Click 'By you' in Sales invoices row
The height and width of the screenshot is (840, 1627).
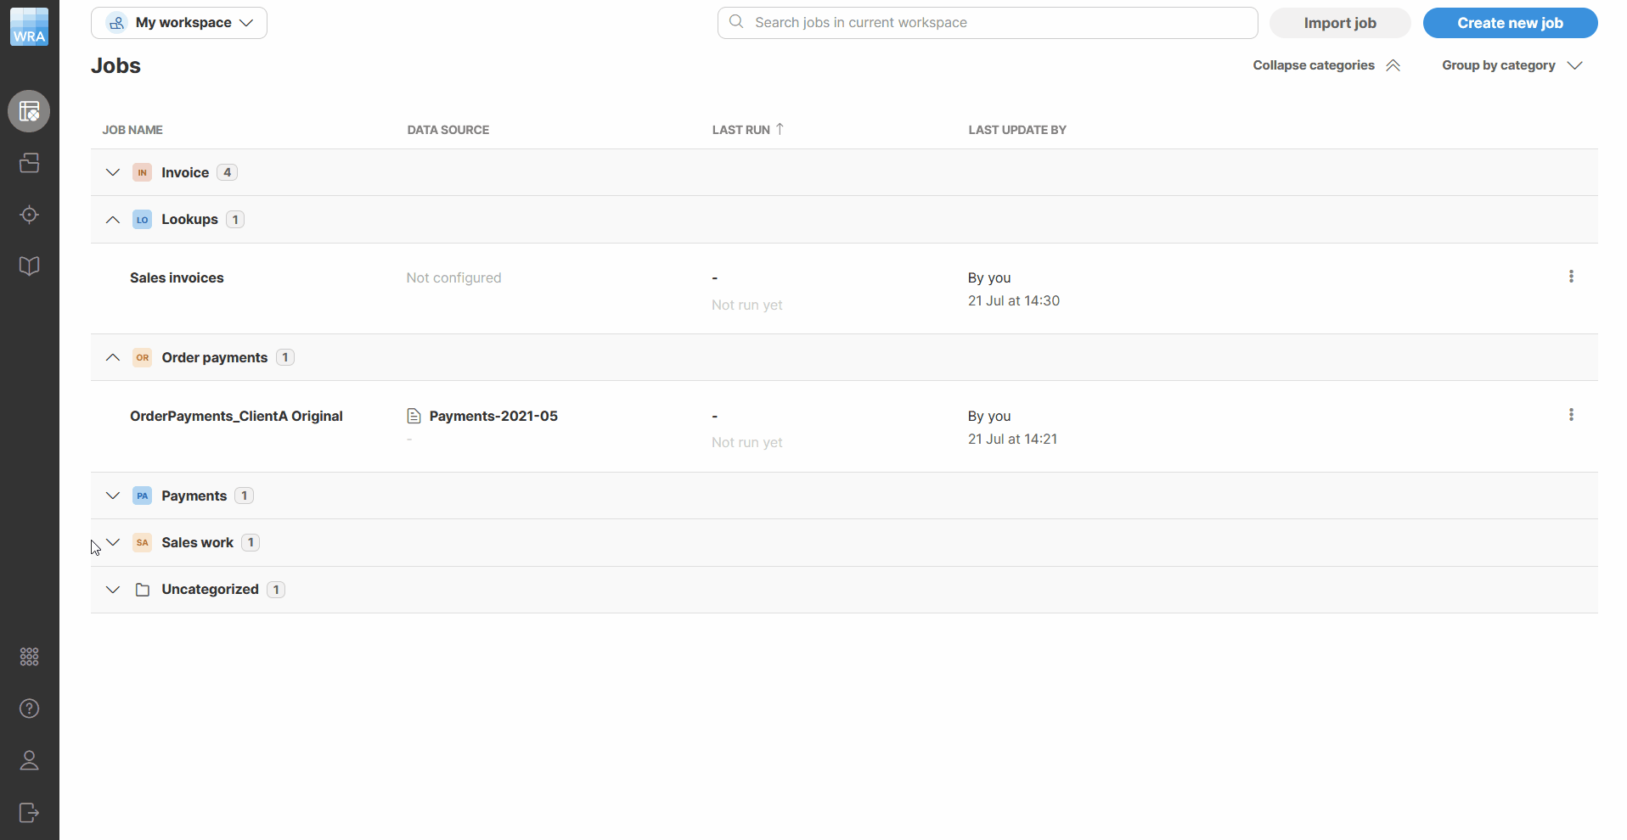(989, 277)
